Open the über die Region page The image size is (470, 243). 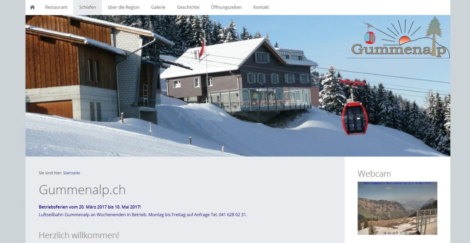click(x=123, y=7)
